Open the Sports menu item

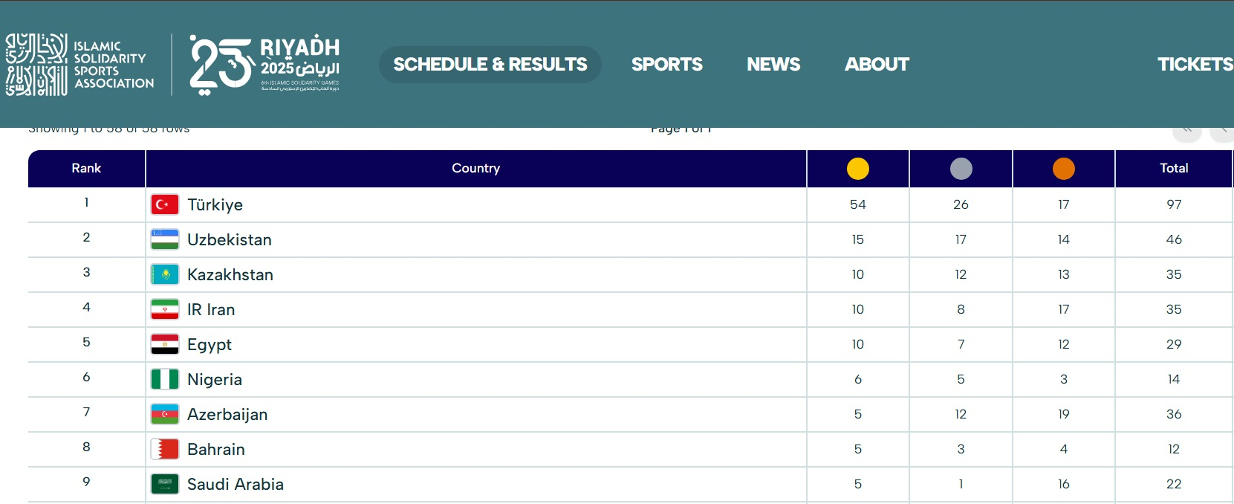[x=666, y=65]
